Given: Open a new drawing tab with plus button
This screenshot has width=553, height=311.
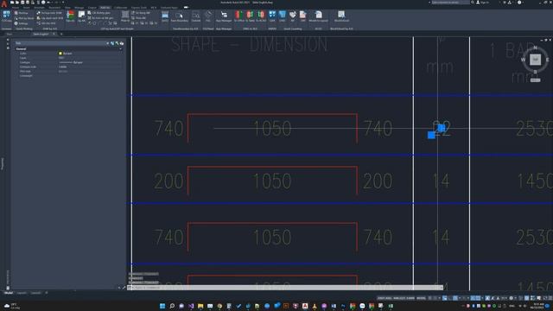Looking at the screenshot, I should point(61,35).
